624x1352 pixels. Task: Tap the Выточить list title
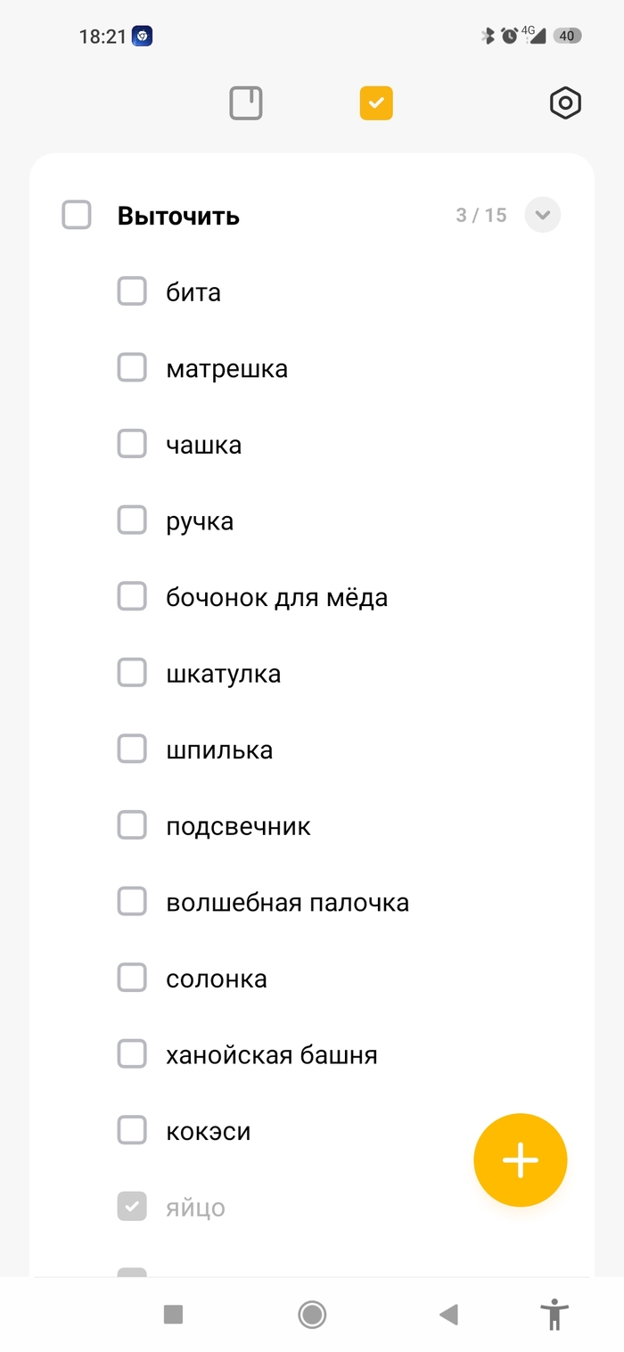(178, 216)
